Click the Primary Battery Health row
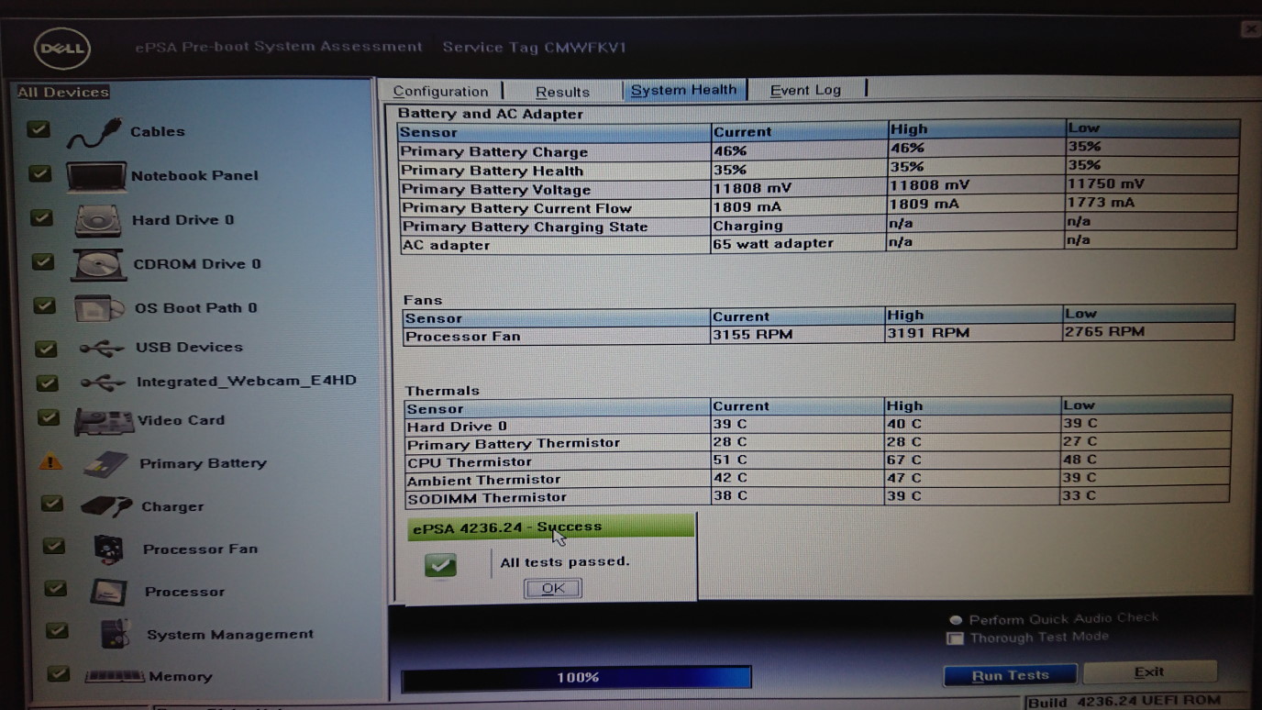Image resolution: width=1262 pixels, height=710 pixels. tap(818, 170)
